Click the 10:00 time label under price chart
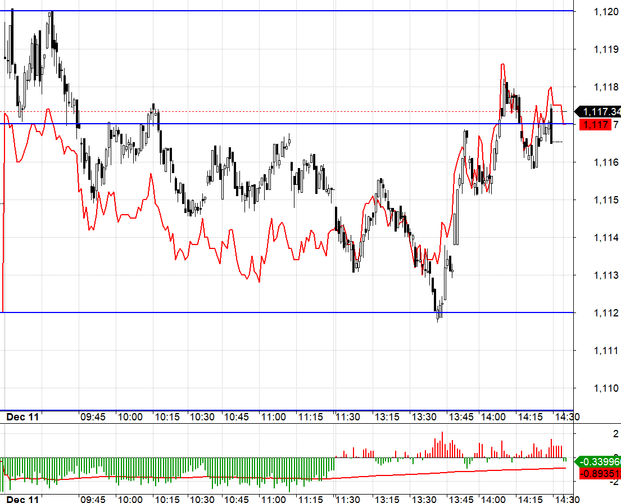Viewport: 621px width, 503px height. (130, 416)
